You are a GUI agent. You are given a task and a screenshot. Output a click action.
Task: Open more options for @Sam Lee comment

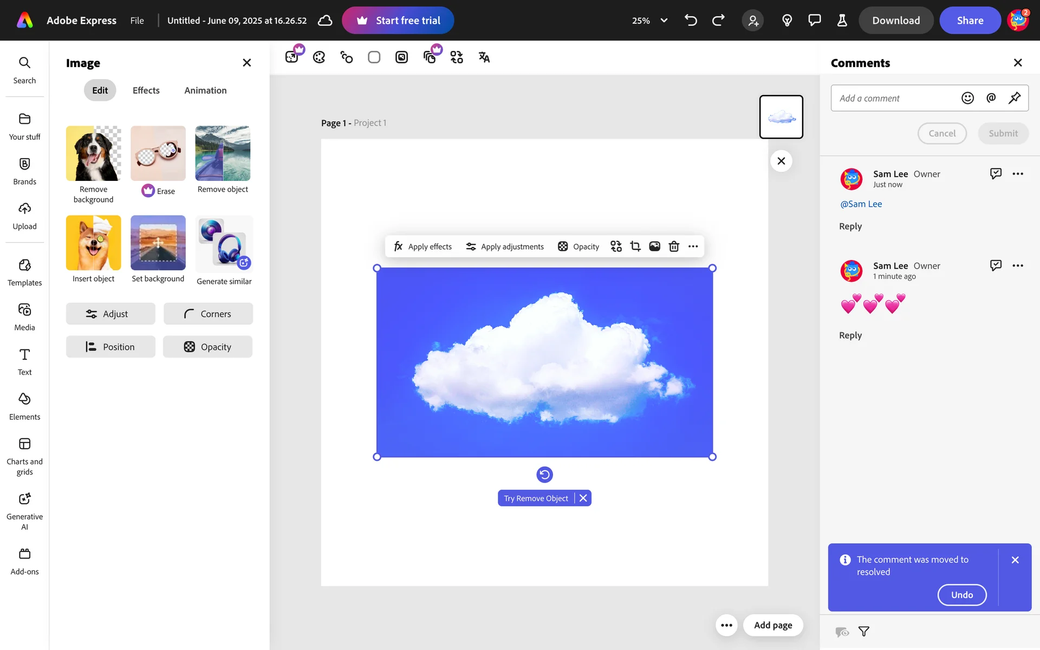[1018, 174]
